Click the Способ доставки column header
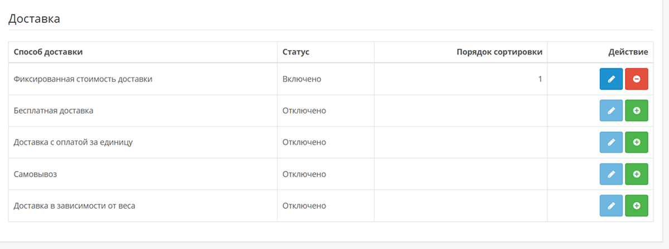Viewport: 669px width, 249px height. [48, 52]
